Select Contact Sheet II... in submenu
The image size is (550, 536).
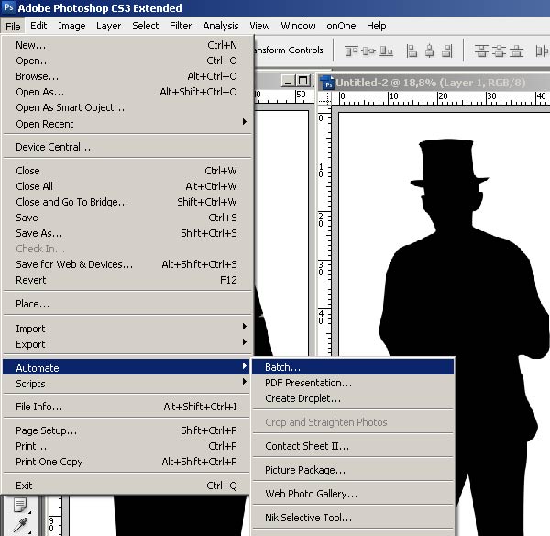pos(353,446)
